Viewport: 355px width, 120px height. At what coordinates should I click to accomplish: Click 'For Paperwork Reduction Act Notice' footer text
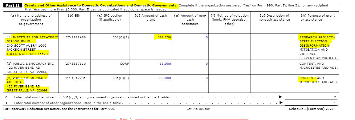[x=59, y=109]
